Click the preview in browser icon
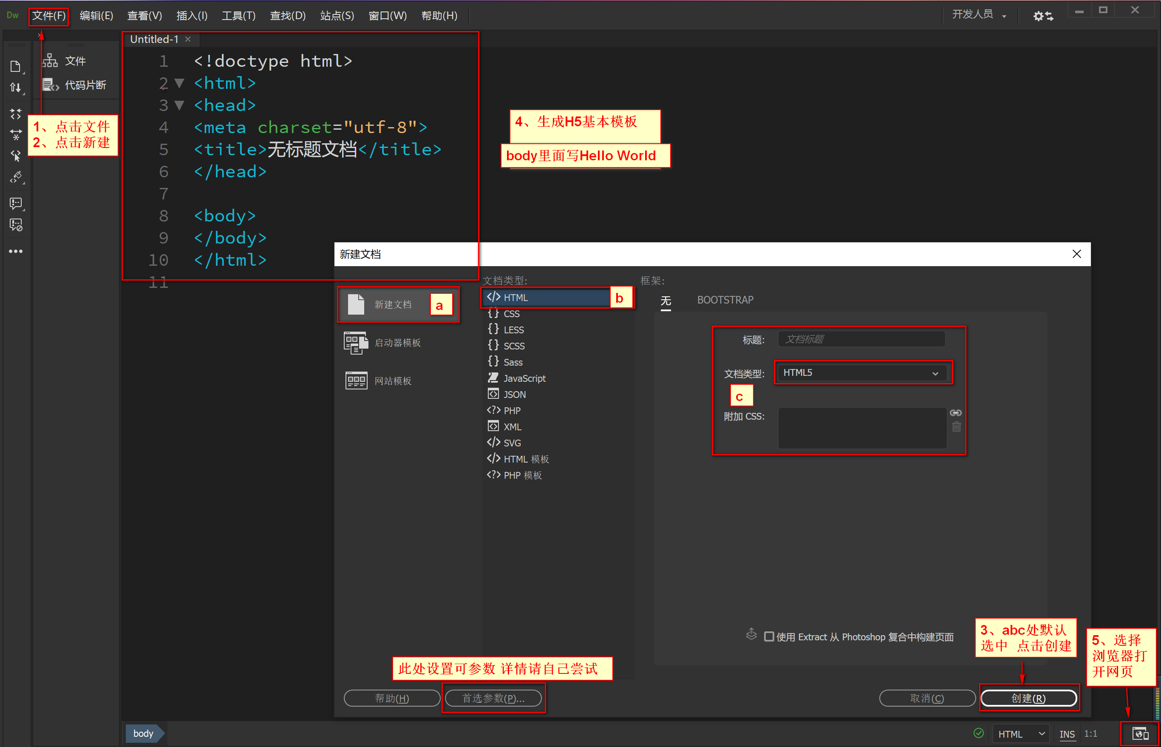This screenshot has width=1161, height=747. (1140, 734)
